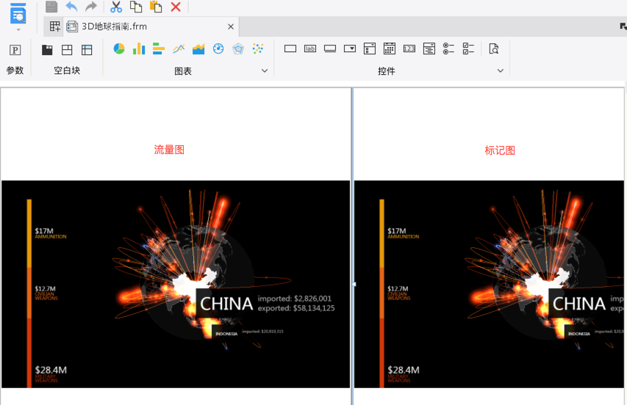Insert a scatter chart
Image resolution: width=627 pixels, height=405 pixels.
[x=258, y=48]
